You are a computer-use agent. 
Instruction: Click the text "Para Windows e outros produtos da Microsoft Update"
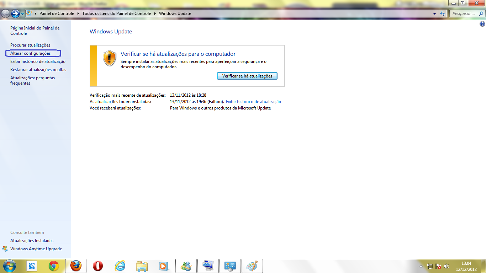tap(221, 108)
